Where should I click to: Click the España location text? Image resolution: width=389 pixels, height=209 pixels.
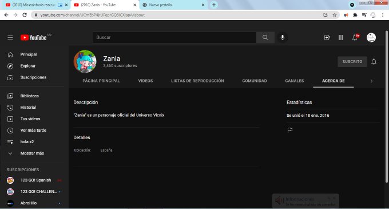click(x=106, y=150)
